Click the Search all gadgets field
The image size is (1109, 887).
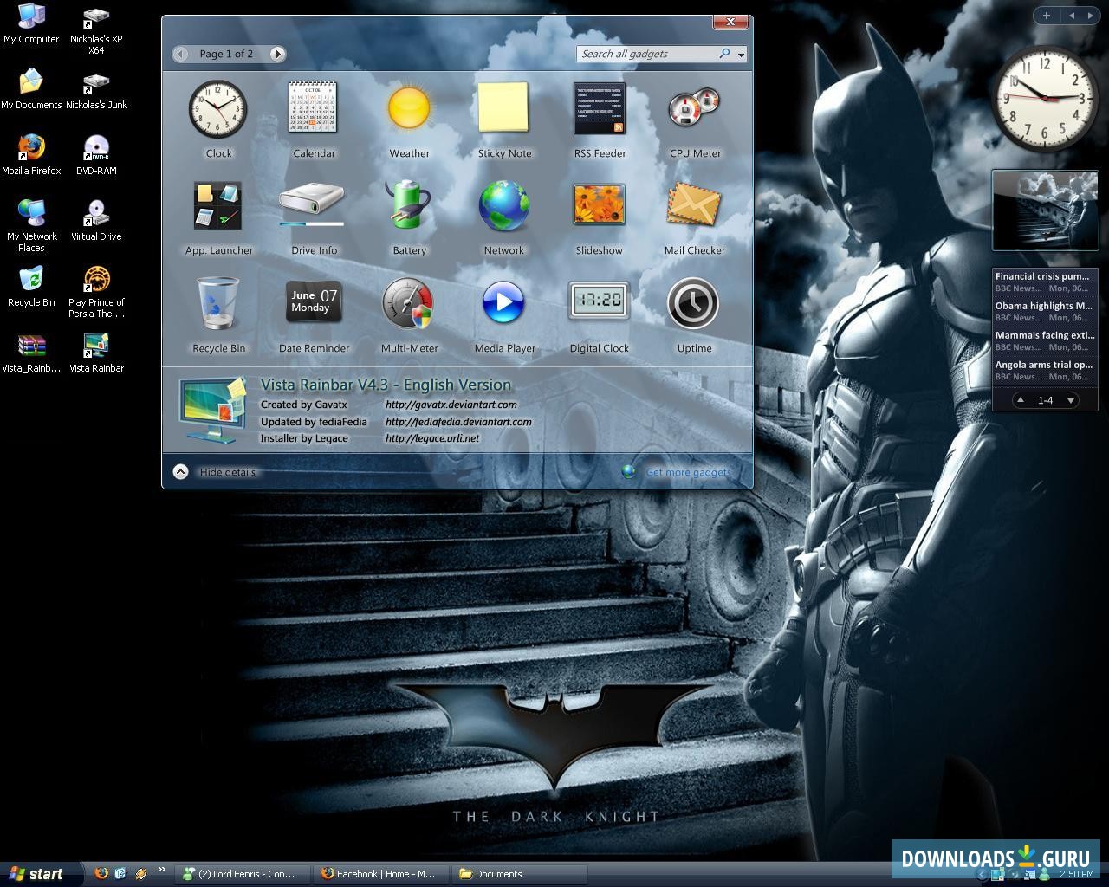(x=646, y=54)
